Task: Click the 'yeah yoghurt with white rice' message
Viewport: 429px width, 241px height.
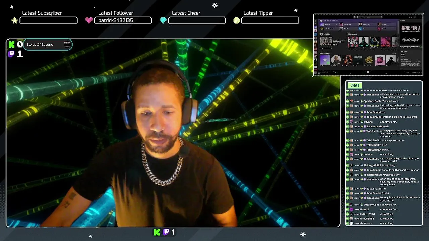Action: tap(383, 133)
